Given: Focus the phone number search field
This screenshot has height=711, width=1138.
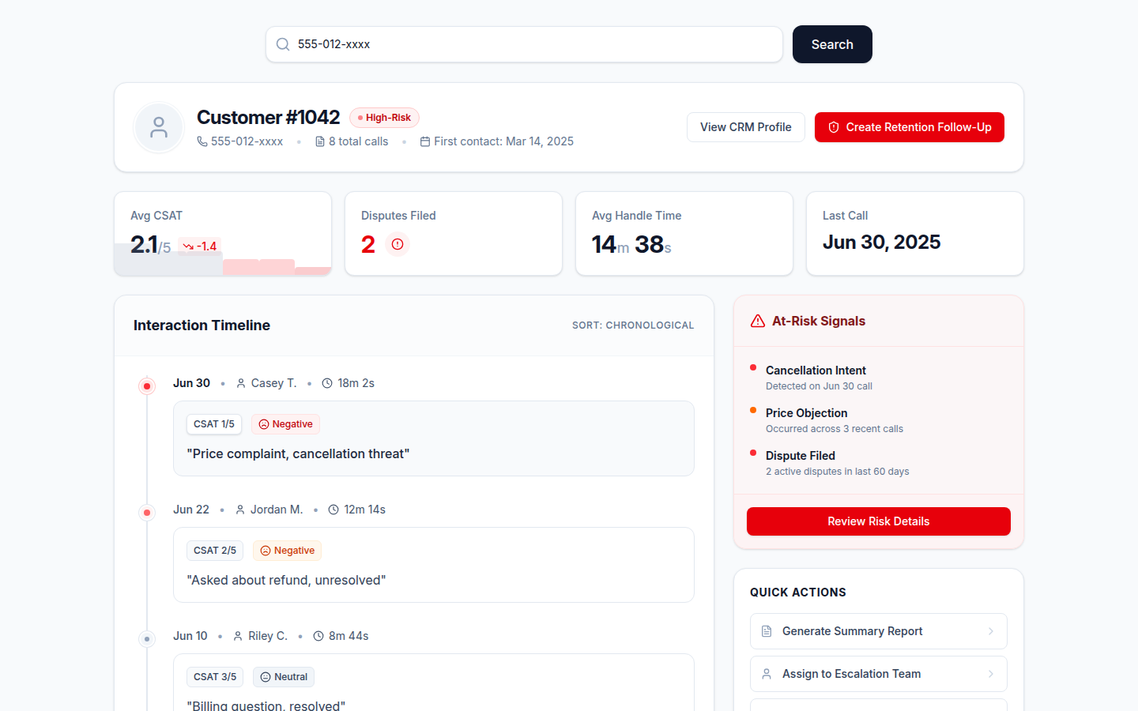Looking at the screenshot, I should pyautogui.click(x=524, y=44).
